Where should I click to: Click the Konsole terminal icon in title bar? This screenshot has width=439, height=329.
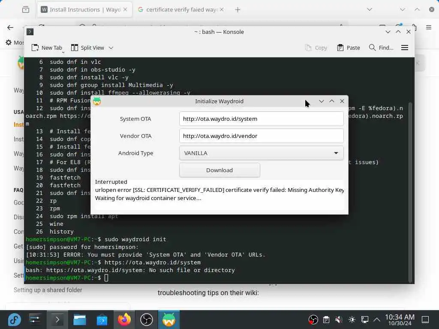tap(30, 32)
